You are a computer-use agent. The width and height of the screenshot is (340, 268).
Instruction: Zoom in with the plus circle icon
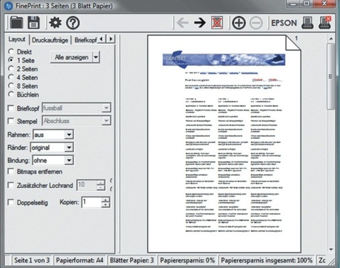click(x=239, y=23)
